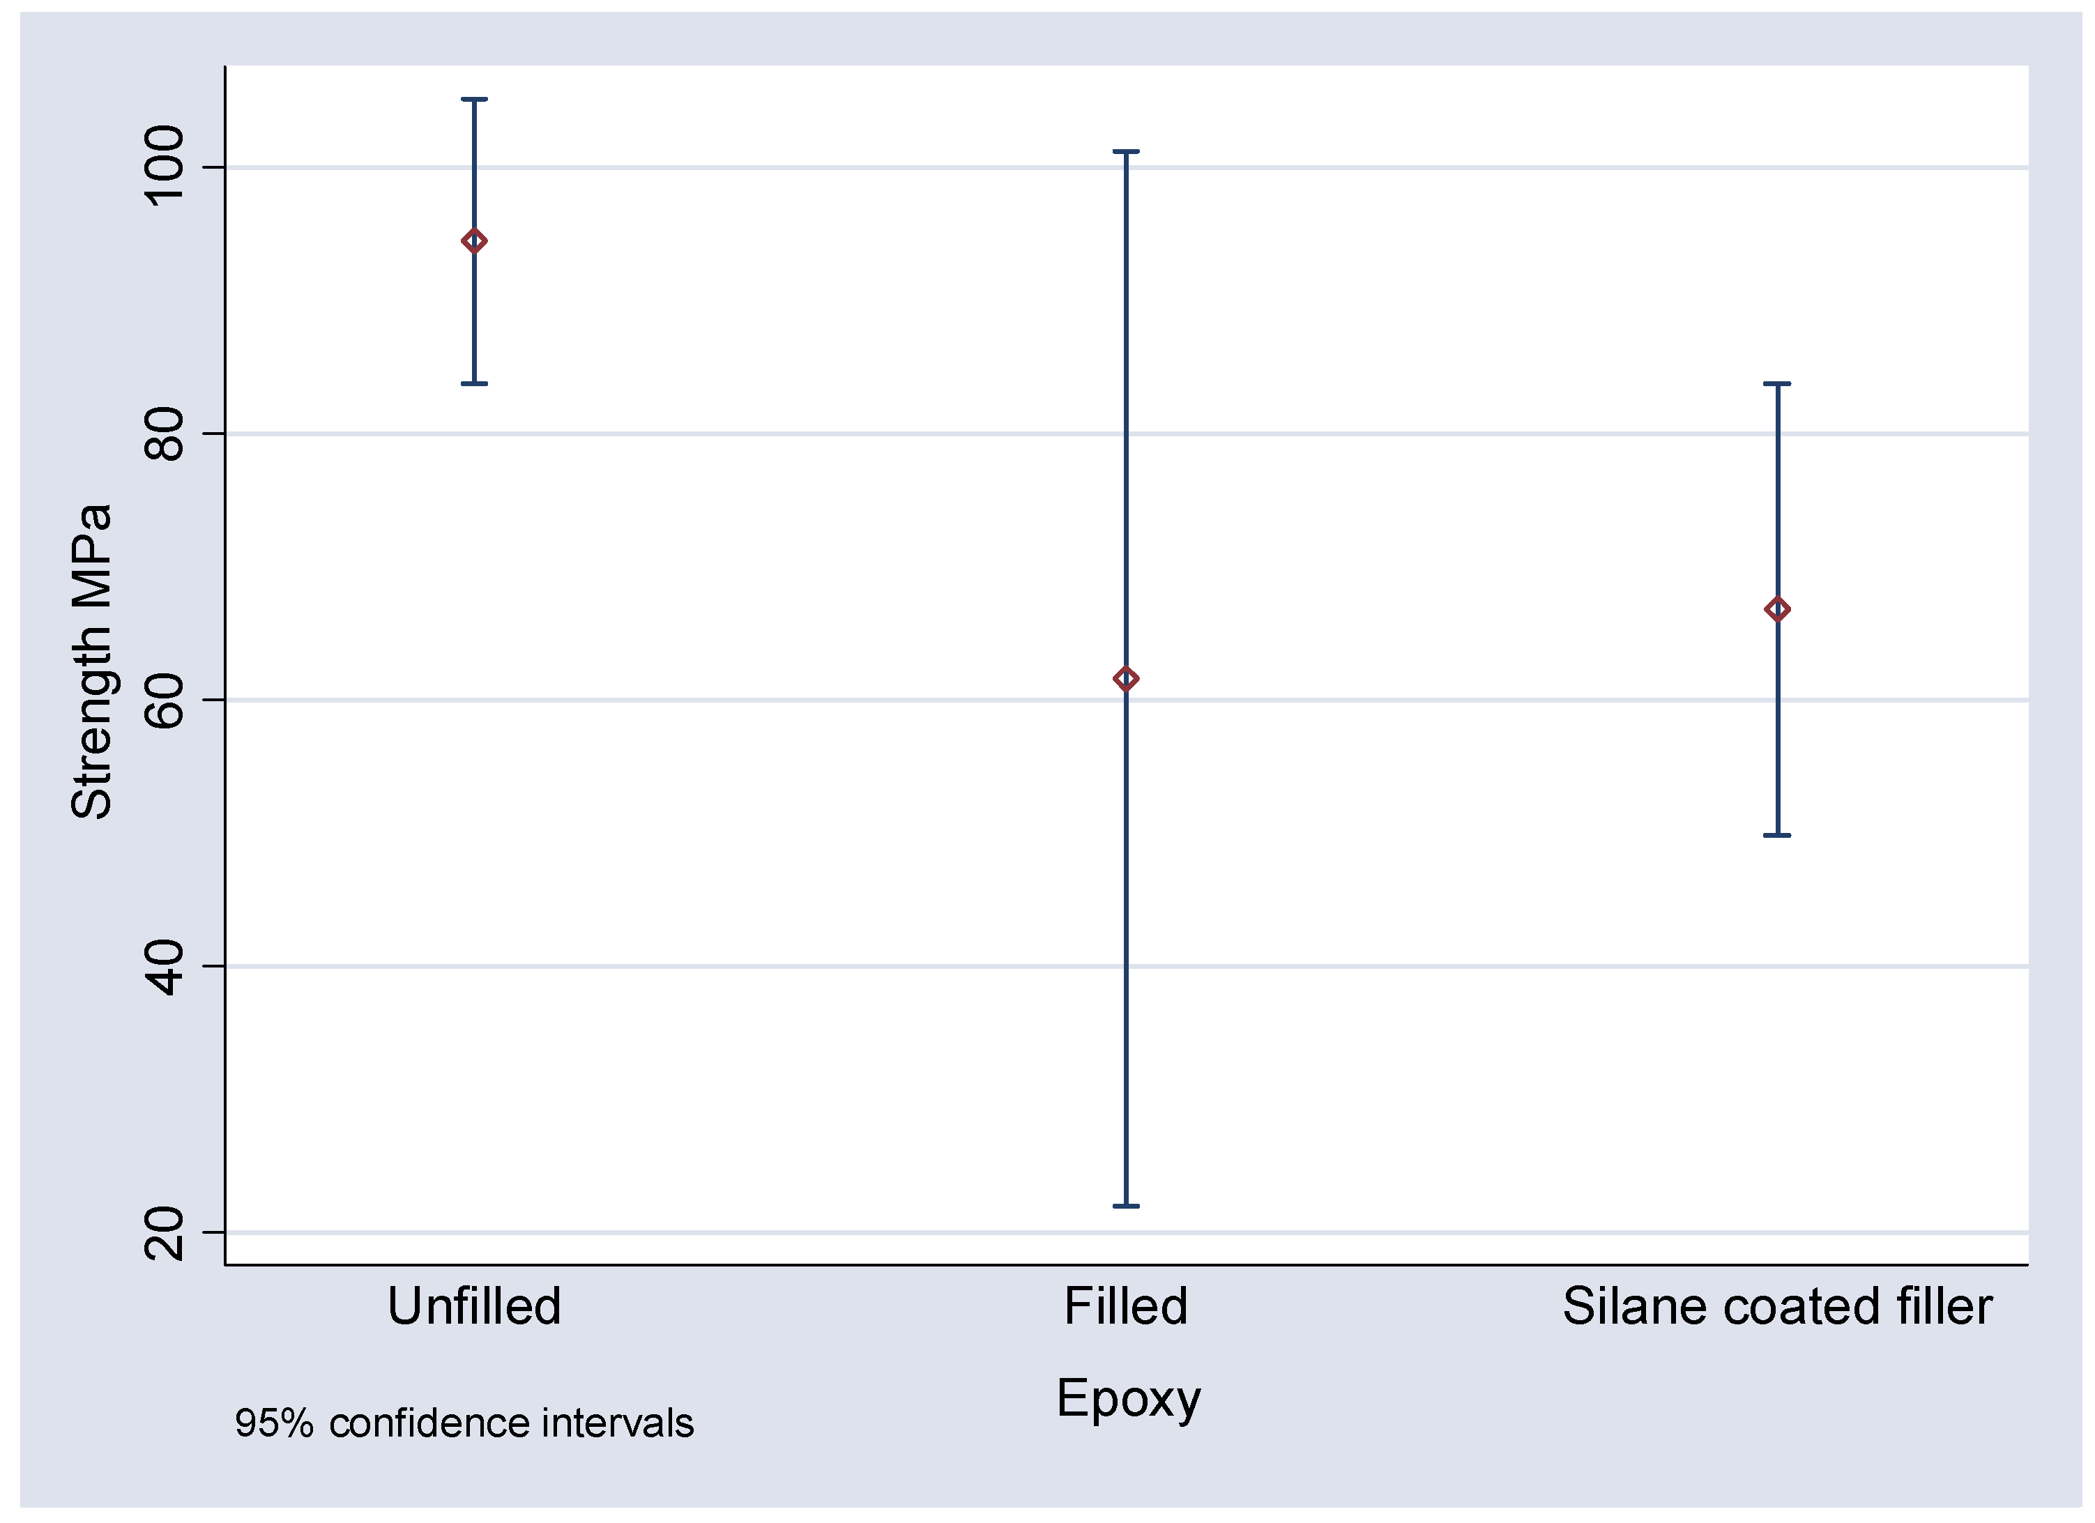Select upper cap of Unfilled error bar
This screenshot has width=2095, height=1523.
point(474,99)
